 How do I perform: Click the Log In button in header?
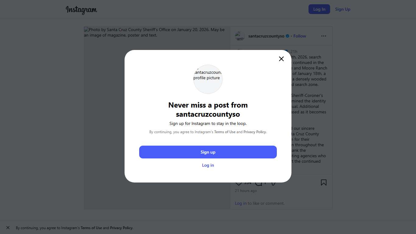tap(319, 9)
